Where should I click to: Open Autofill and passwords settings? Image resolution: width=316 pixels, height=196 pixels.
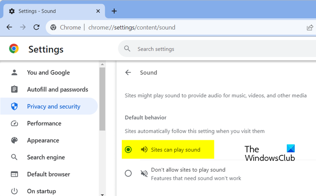57,90
